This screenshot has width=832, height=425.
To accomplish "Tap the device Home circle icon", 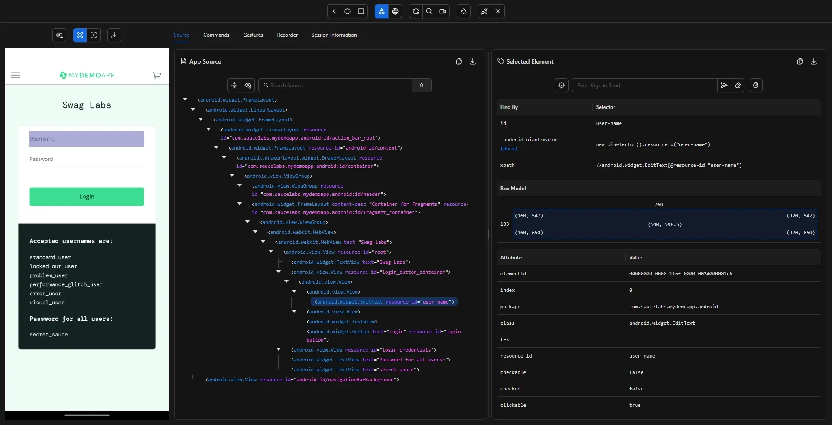I will [348, 11].
